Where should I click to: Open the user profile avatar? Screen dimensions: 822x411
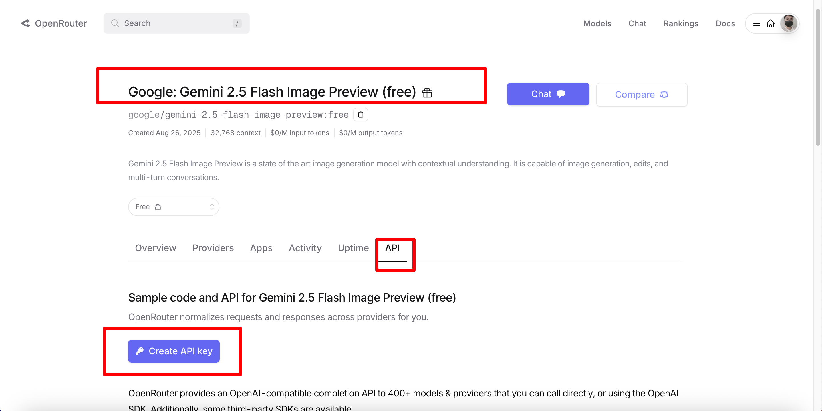point(789,24)
